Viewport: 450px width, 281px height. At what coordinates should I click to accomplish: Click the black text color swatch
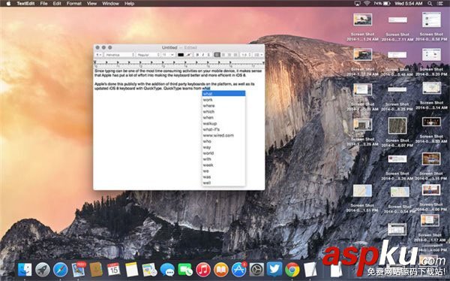181,55
